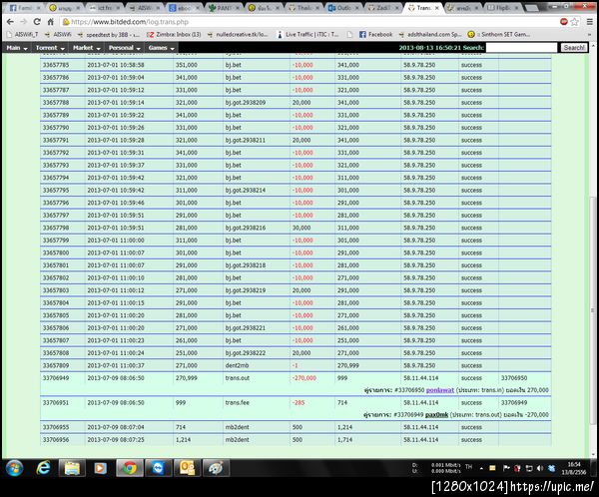Screen dimensions: 599x497
Task: Switch to the Zadi browser tab
Action: (383, 8)
